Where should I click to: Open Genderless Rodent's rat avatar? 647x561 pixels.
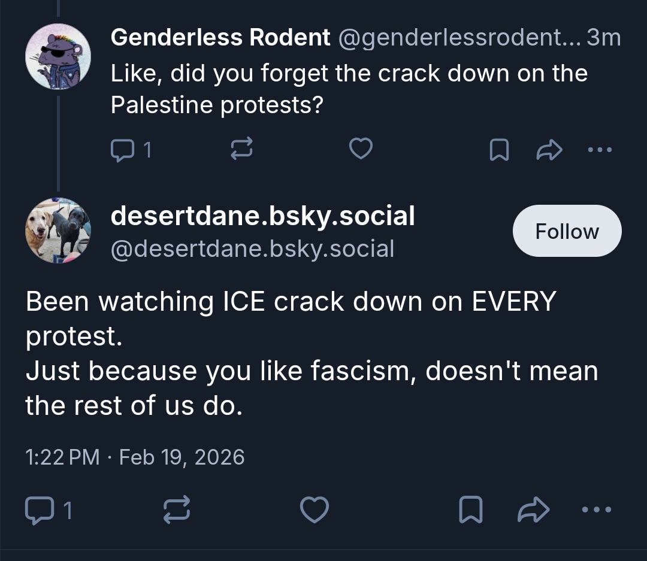point(58,57)
